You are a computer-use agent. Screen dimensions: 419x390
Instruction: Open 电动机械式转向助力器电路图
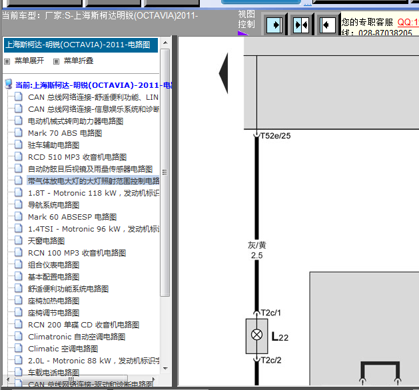[x=76, y=121]
